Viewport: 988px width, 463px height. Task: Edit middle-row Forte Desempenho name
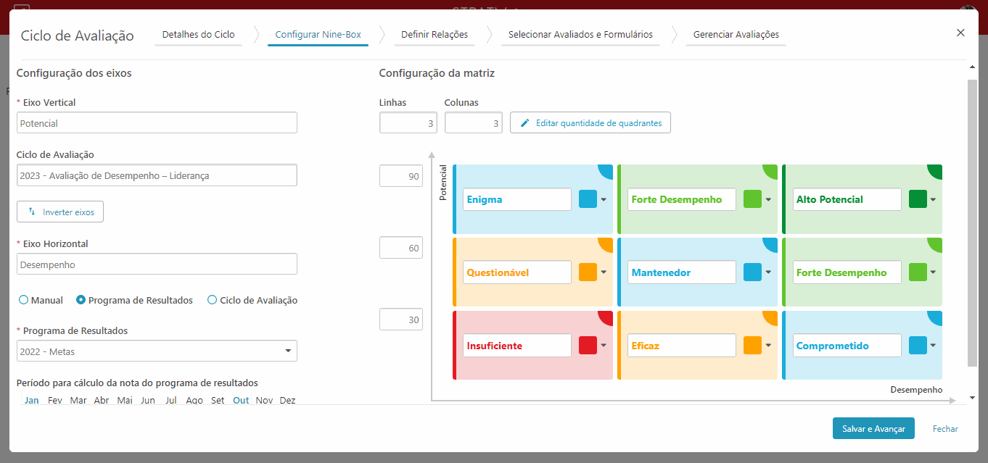[847, 272]
